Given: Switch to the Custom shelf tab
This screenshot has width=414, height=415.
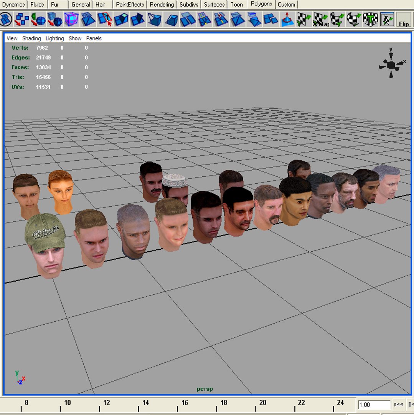Looking at the screenshot, I should pos(286,5).
